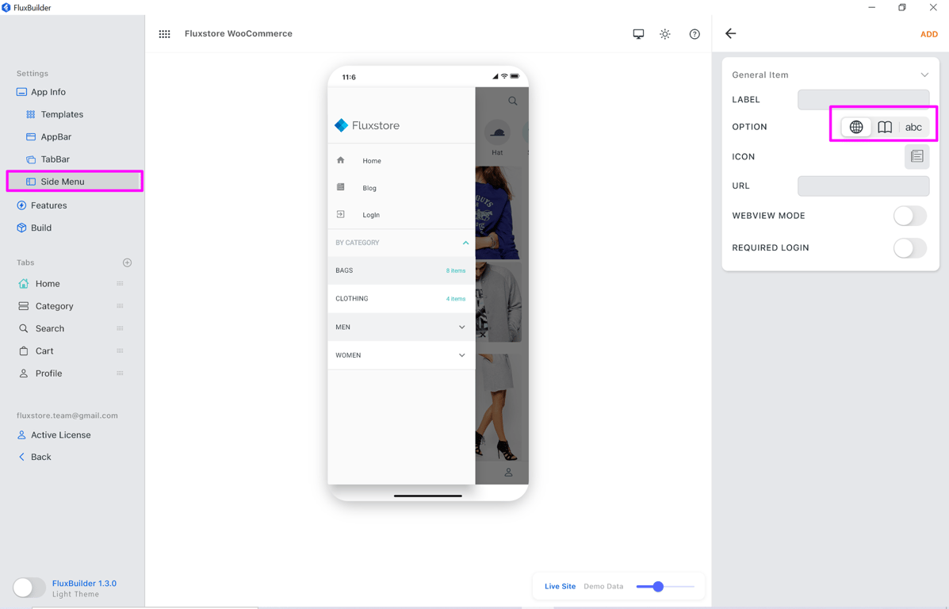
Task: Click BAGS category row
Action: tap(401, 270)
